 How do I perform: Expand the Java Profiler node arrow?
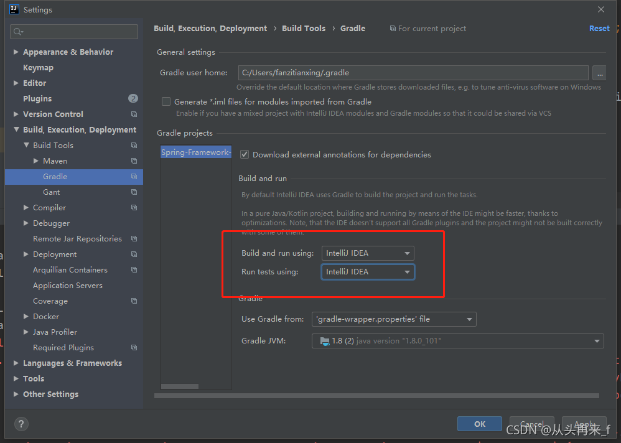(26, 332)
